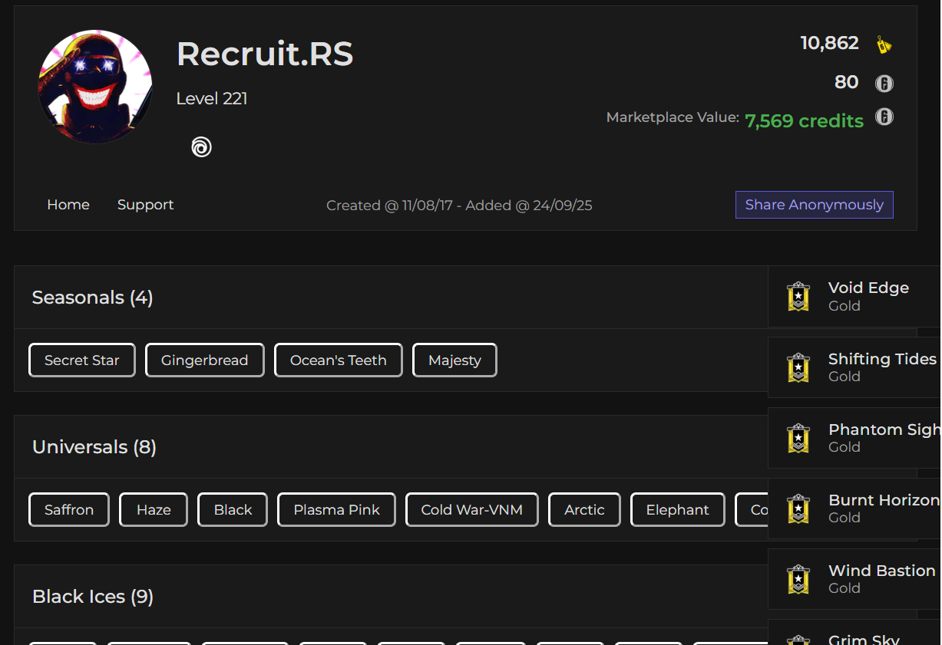Click the Burnt Horizon Gold rank badge icon
The height and width of the screenshot is (645, 942).
(798, 508)
